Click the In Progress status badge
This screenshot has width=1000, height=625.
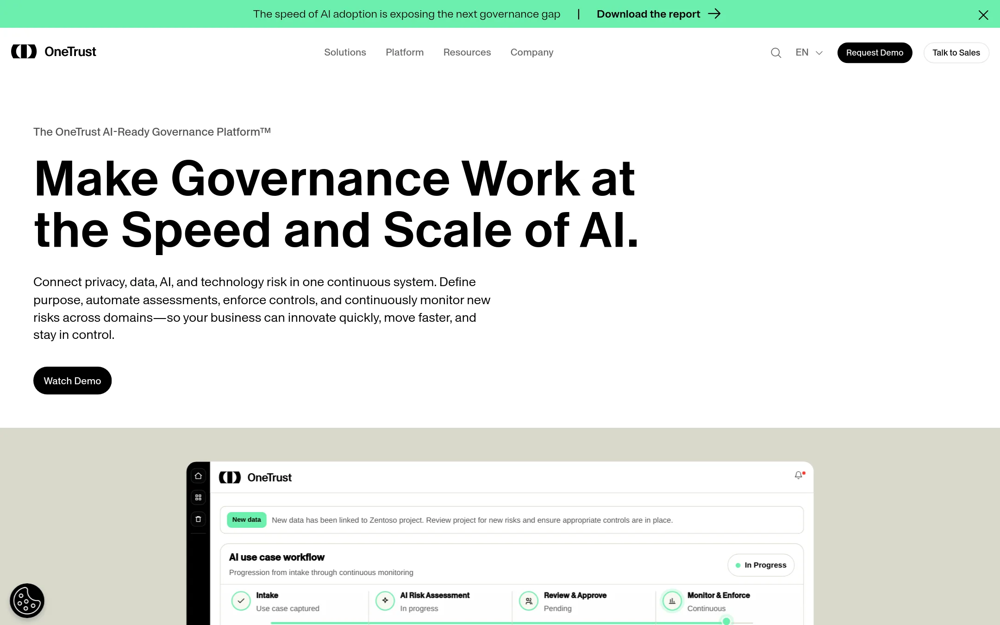click(x=761, y=565)
